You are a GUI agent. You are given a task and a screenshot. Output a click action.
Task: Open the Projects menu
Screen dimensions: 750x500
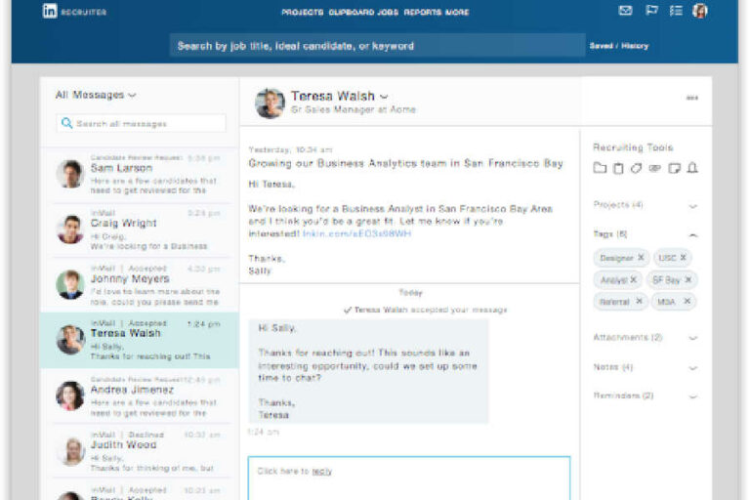(x=303, y=12)
